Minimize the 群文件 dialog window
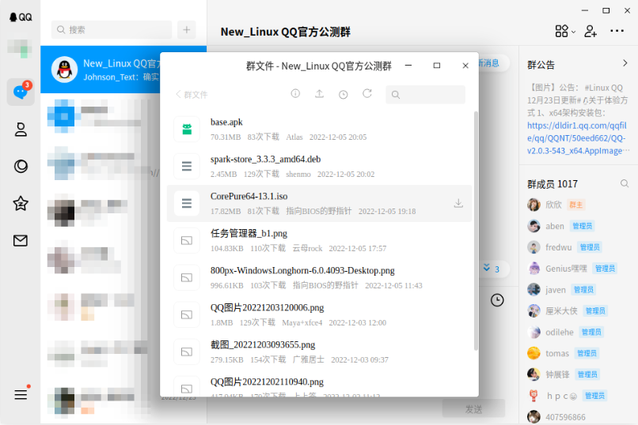This screenshot has height=425, width=638. [408, 65]
